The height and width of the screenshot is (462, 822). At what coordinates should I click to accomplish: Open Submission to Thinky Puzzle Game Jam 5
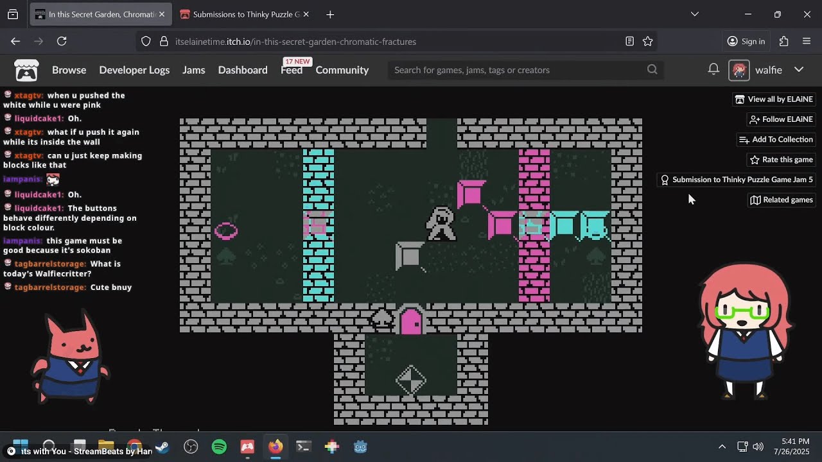(x=737, y=180)
